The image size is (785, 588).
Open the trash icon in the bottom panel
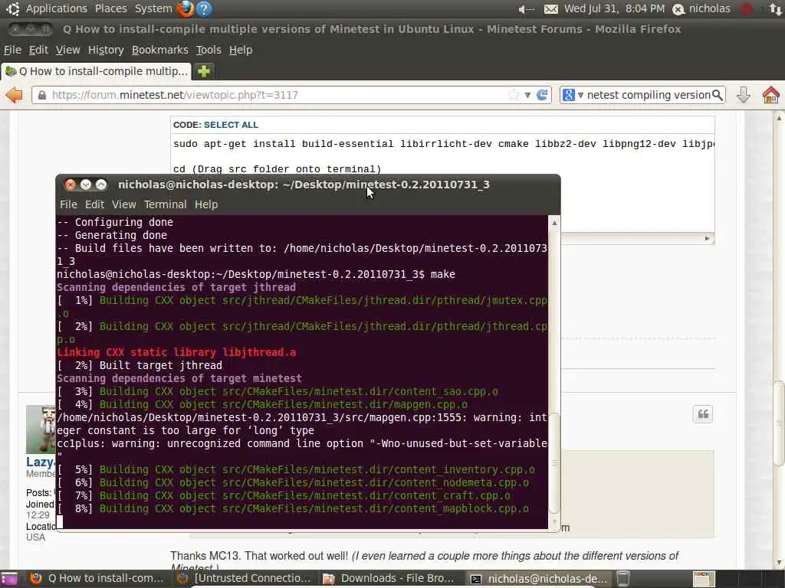(x=622, y=579)
